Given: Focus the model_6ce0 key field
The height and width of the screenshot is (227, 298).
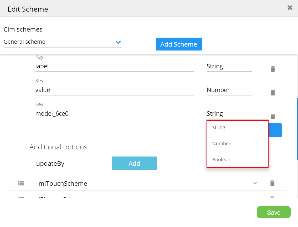Looking at the screenshot, I should tap(115, 114).
